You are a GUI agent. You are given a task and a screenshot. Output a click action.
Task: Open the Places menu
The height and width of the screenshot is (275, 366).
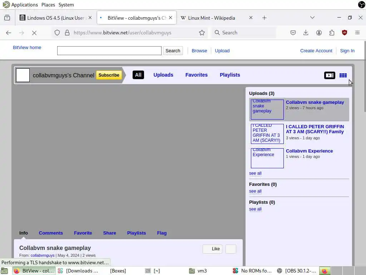point(48,5)
